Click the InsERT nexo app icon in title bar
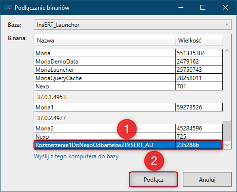This screenshot has width=237, height=192. (8, 7)
